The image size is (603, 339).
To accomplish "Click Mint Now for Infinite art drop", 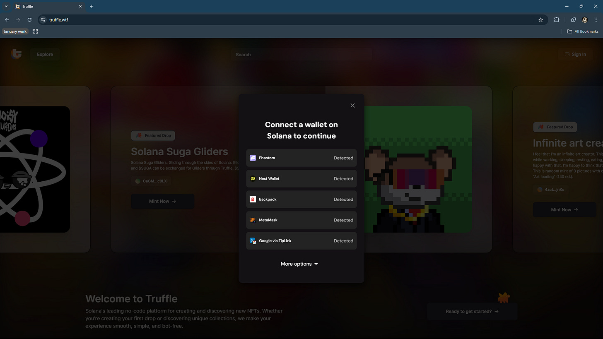I will 564,209.
